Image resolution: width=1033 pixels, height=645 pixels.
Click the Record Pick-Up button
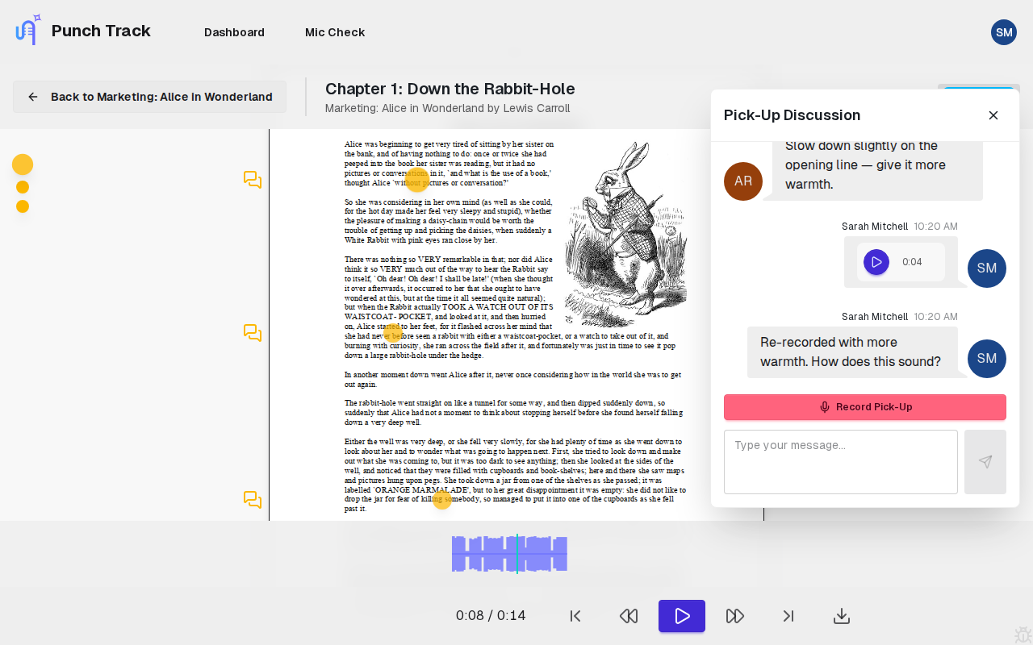click(865, 407)
